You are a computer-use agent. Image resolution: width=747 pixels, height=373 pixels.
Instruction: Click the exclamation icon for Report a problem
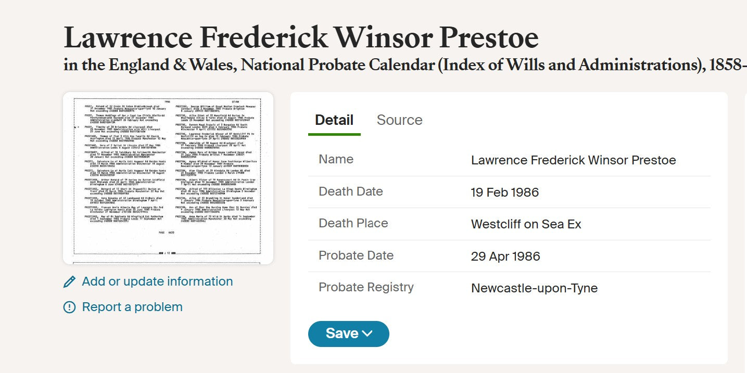(69, 307)
